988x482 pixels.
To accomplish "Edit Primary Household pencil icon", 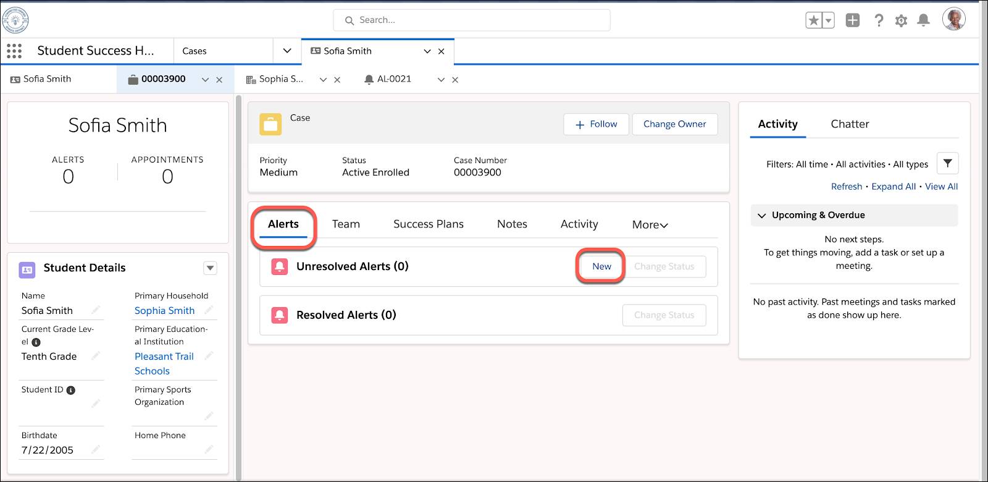I will click(x=209, y=310).
